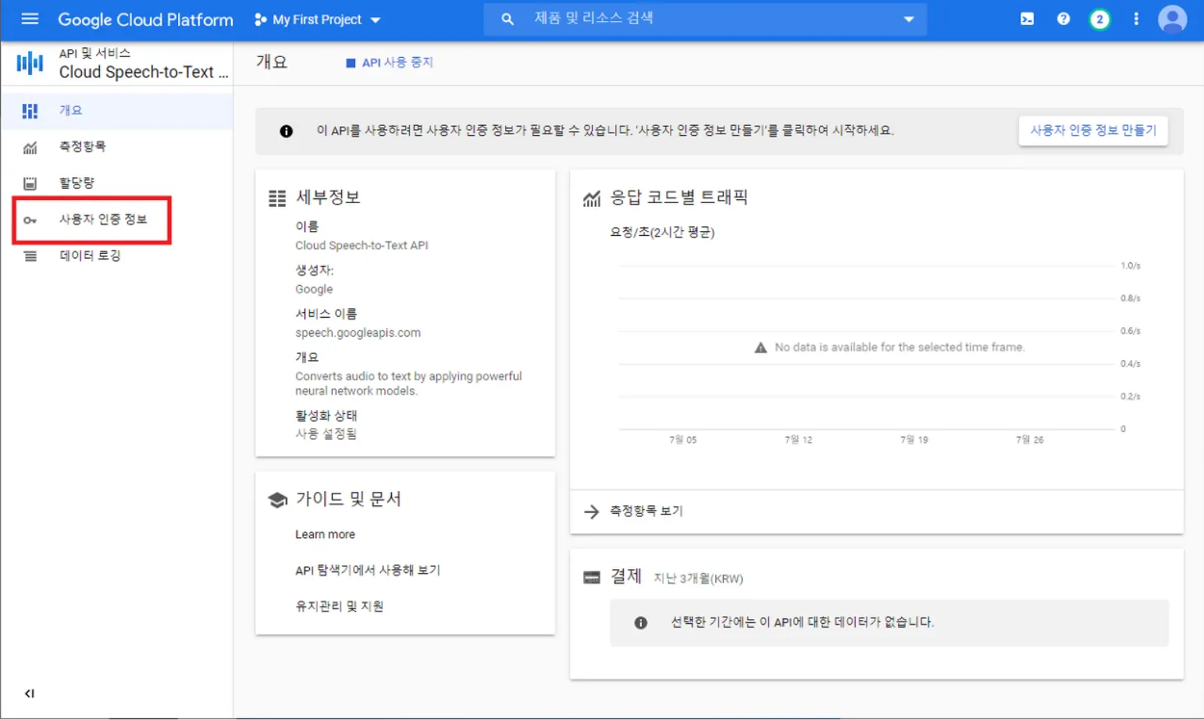This screenshot has width=1204, height=720.
Task: Click the Cloud Speech-to-Text sidebar title
Action: (144, 72)
